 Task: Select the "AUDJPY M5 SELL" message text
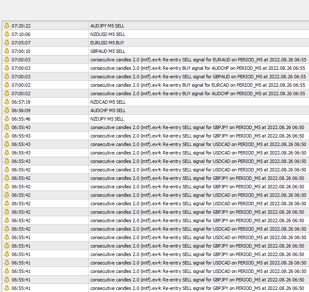point(107,26)
